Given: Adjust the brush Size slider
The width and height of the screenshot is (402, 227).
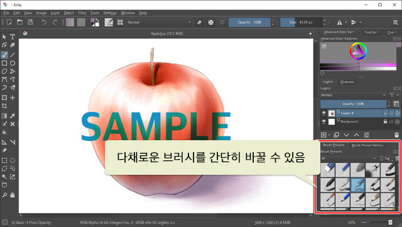Looking at the screenshot, I should point(301,23).
